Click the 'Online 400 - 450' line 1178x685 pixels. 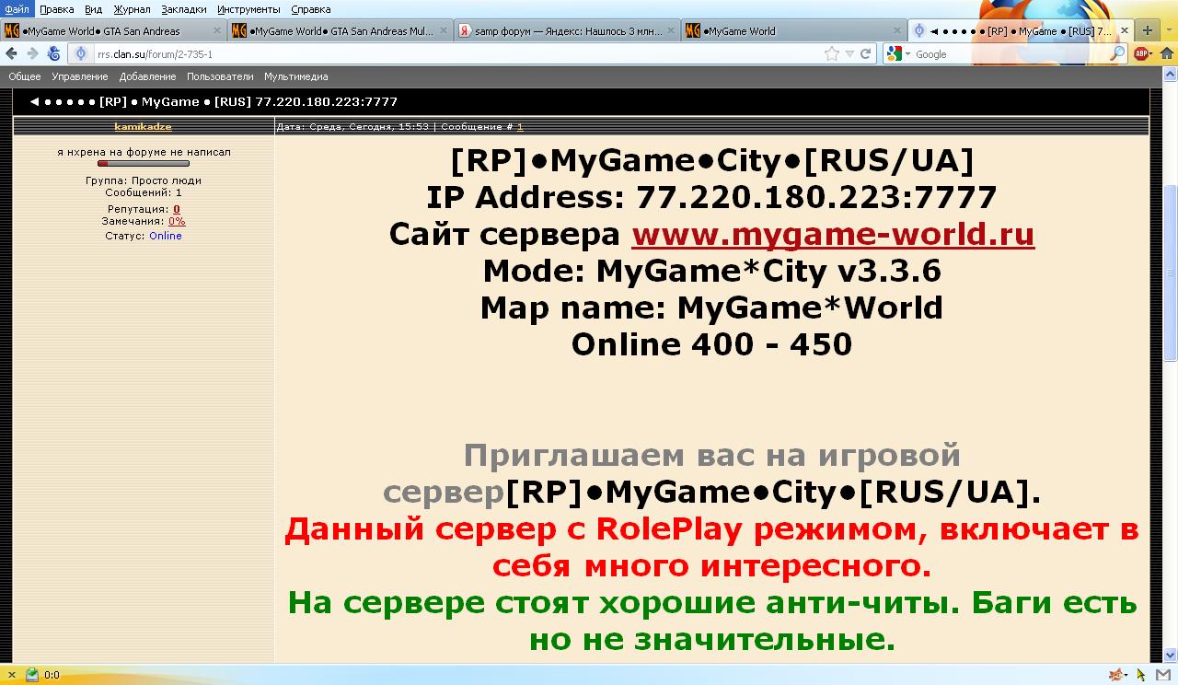[711, 344]
